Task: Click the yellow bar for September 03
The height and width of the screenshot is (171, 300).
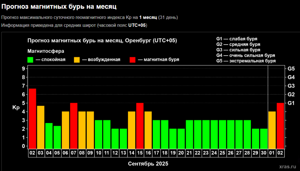Action: click(x=41, y=127)
